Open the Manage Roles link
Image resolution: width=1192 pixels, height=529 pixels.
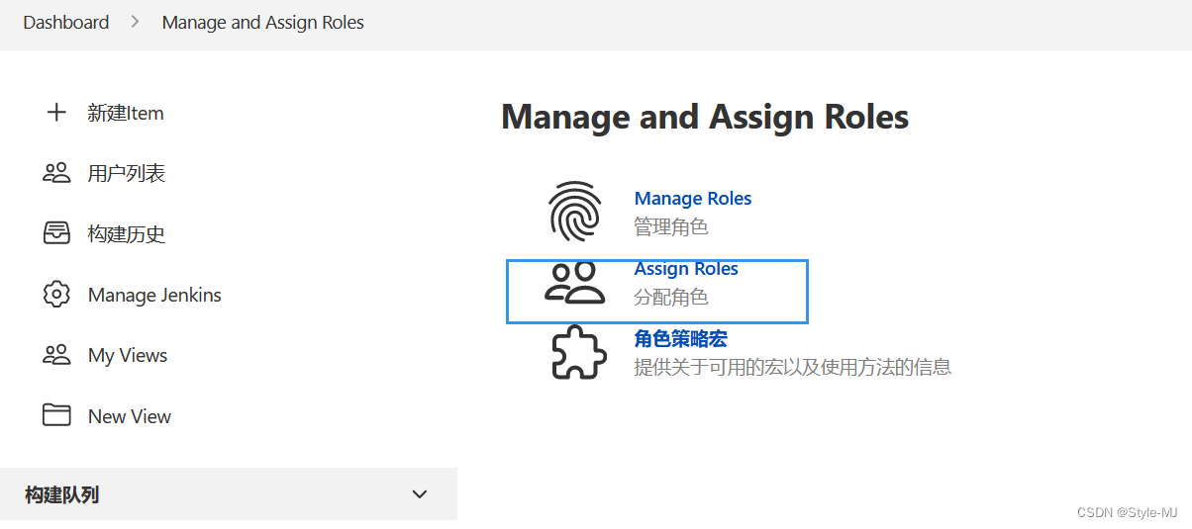(693, 198)
